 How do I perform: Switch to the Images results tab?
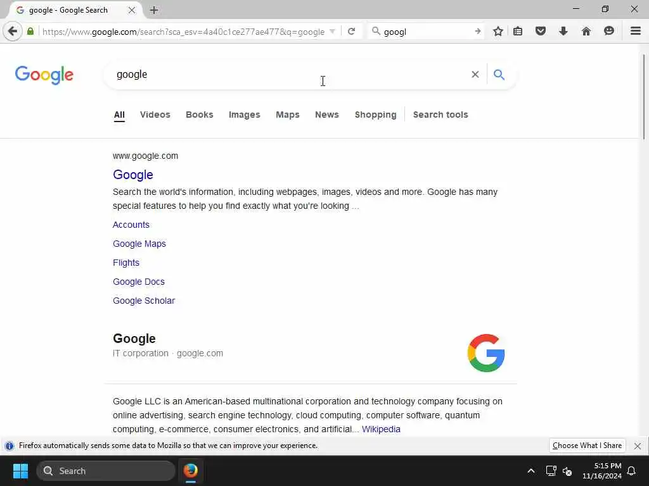pos(244,115)
